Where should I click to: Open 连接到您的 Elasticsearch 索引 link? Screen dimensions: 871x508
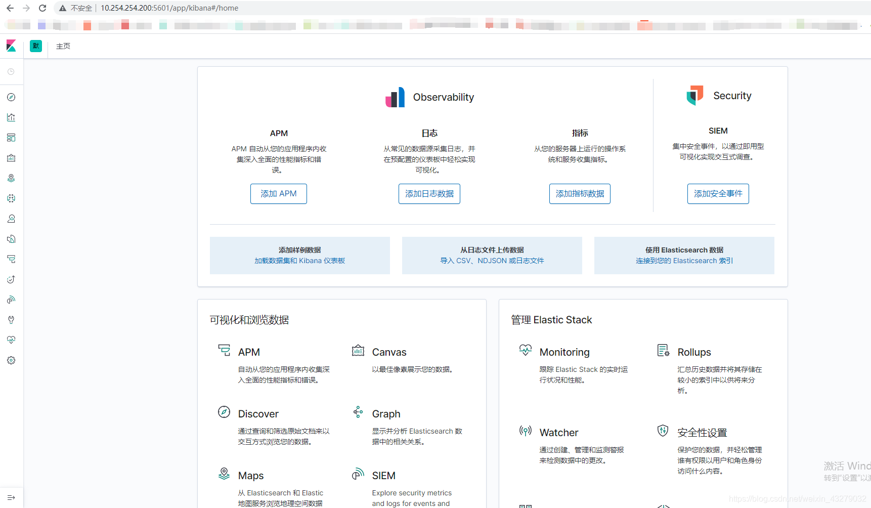684,261
